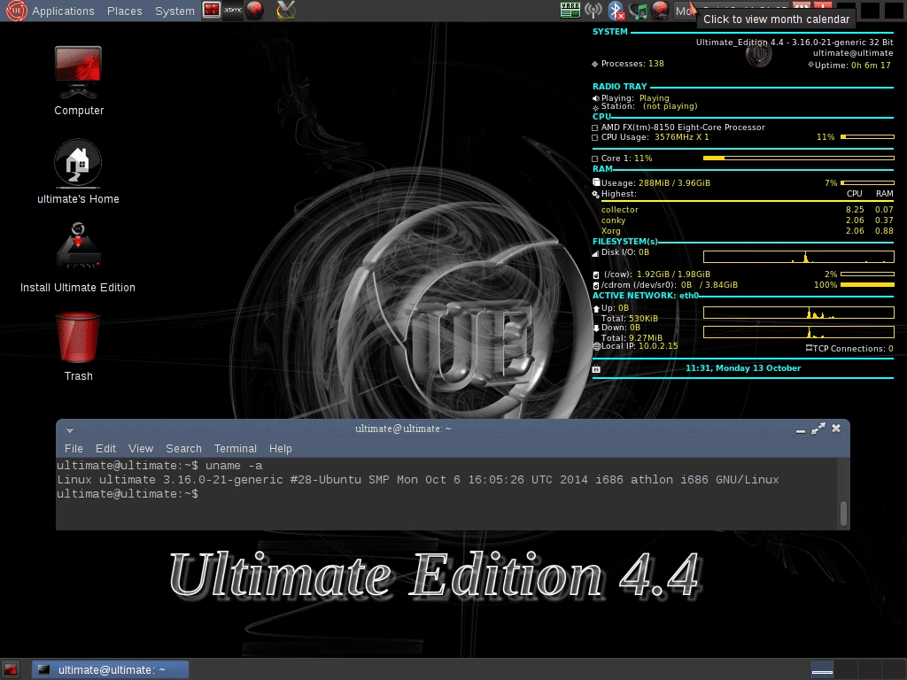The image size is (907, 680).
Task: Click 'collector' process row in conky
Action: [747, 210]
